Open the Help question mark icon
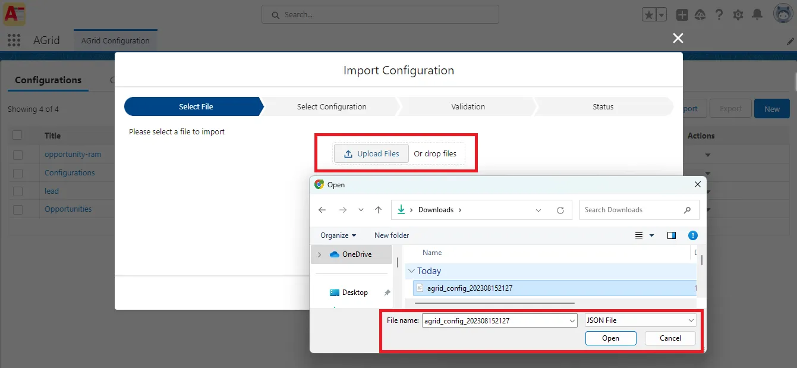Screen dimensions: 797x368 [719, 14]
